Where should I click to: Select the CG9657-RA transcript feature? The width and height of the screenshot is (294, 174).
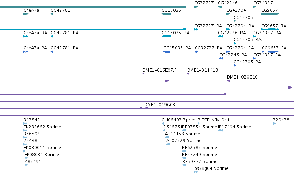click(270, 29)
